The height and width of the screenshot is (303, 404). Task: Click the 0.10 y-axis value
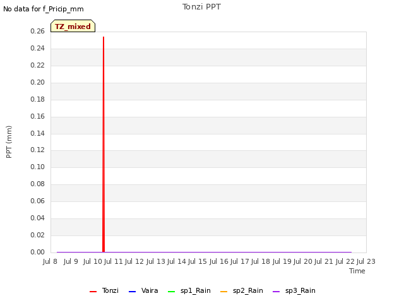click(x=38, y=167)
